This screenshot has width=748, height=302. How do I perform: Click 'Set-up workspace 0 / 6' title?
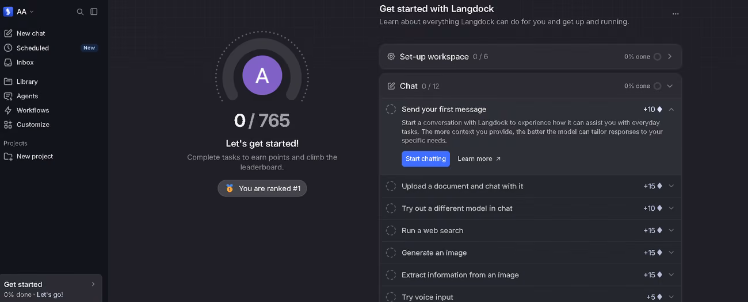[444, 56]
